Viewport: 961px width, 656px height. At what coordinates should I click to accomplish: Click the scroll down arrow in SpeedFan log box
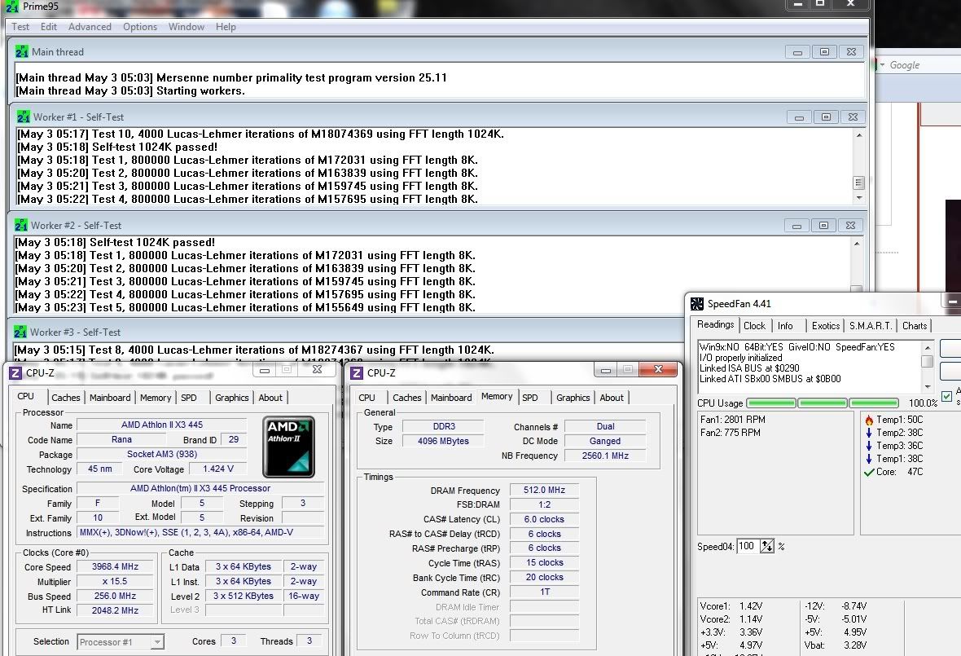[928, 387]
